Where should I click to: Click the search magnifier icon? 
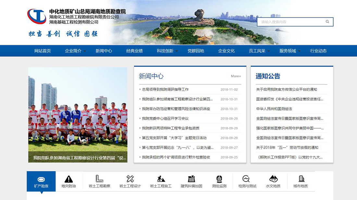327,22
